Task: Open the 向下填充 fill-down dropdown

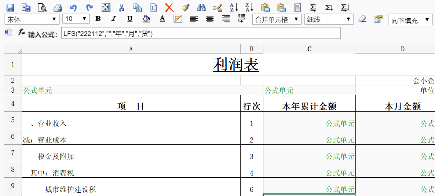Action: pyautogui.click(x=410, y=20)
